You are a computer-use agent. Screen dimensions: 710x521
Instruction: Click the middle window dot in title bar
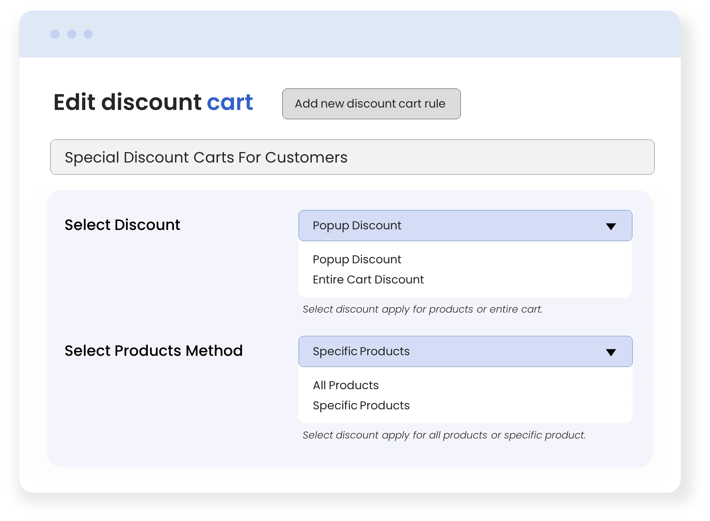(x=72, y=34)
